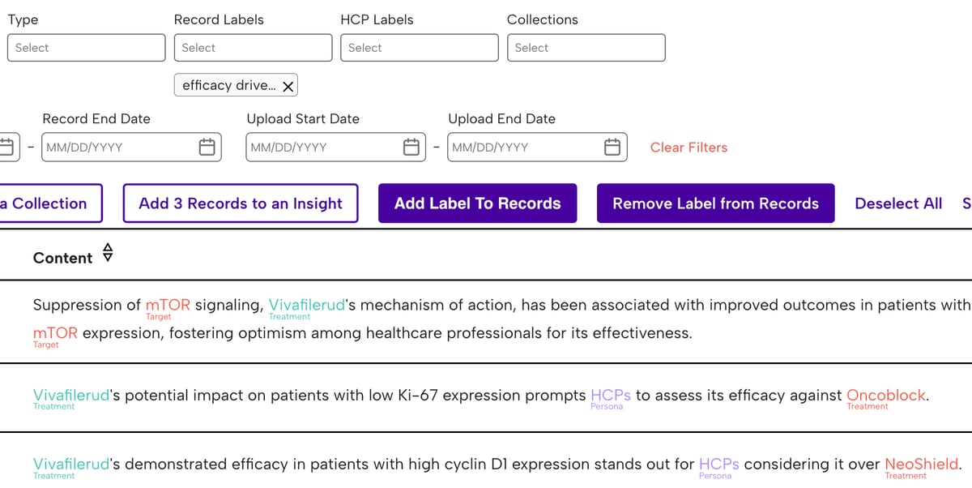Open the partially visible start date calendar icon
This screenshot has width=972, height=488.
click(x=6, y=147)
